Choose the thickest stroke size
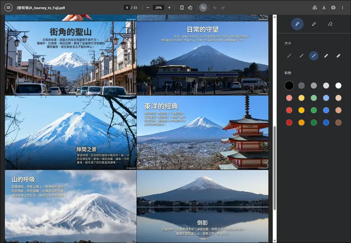351x243 pixels. 338,56
